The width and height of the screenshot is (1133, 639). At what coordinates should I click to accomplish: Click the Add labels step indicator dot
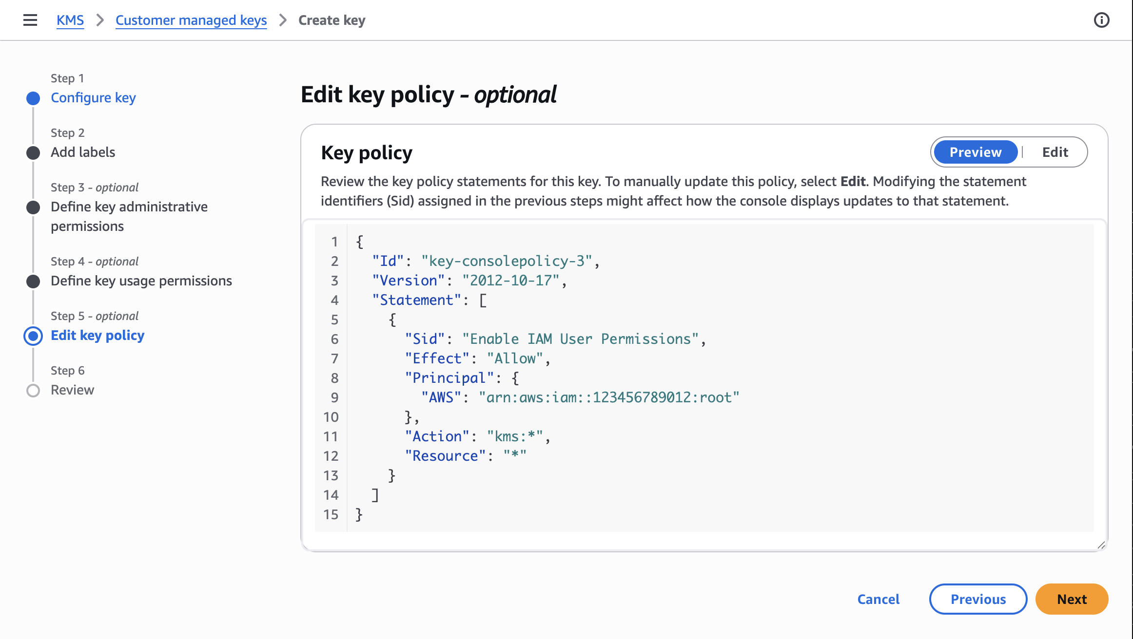pos(33,153)
